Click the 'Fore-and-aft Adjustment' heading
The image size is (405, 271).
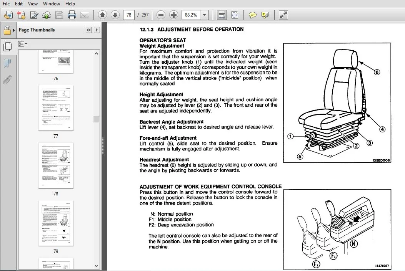tap(168, 138)
